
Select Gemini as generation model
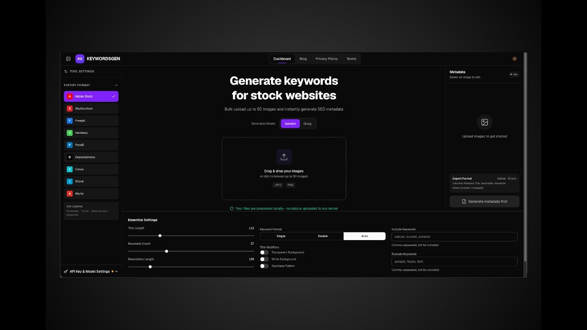tap(290, 124)
